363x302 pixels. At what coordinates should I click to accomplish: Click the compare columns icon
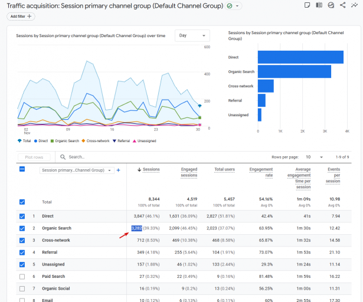(x=319, y=5)
